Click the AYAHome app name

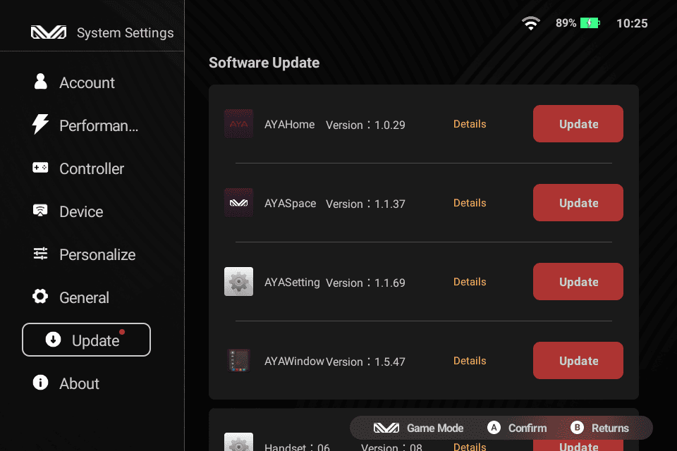pos(290,124)
